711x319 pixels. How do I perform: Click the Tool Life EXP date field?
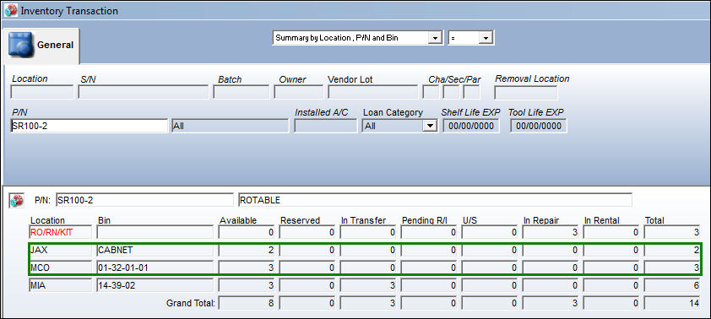click(538, 126)
